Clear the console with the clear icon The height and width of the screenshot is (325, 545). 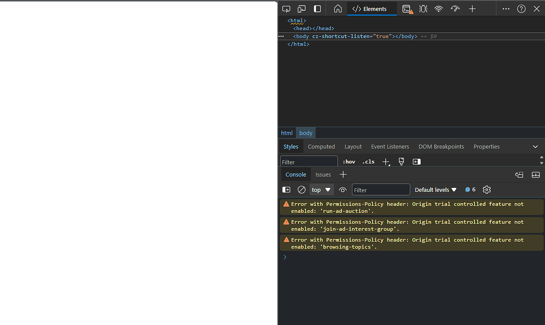pyautogui.click(x=302, y=190)
